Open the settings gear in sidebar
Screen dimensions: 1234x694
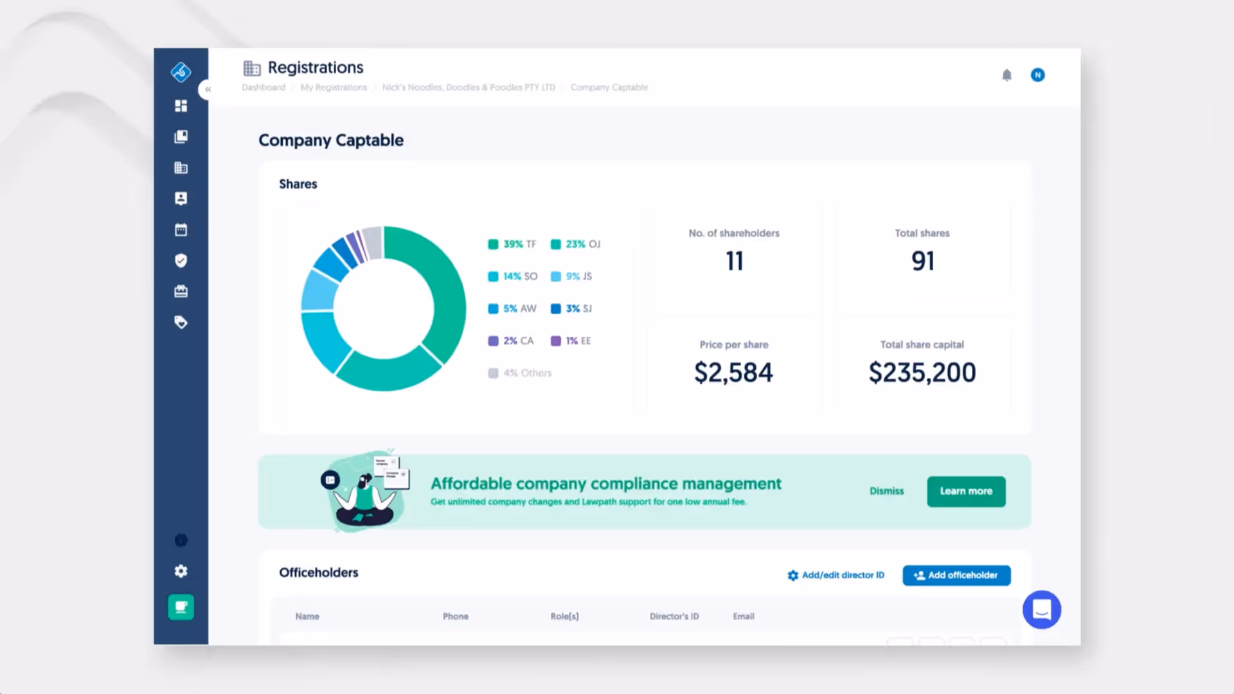181,571
